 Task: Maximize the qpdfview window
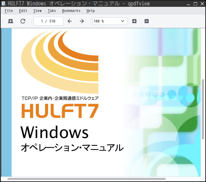[195, 4]
